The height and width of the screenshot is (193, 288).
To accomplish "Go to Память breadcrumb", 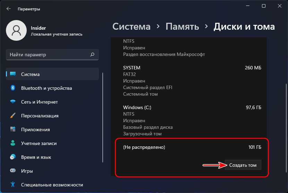I will click(182, 27).
